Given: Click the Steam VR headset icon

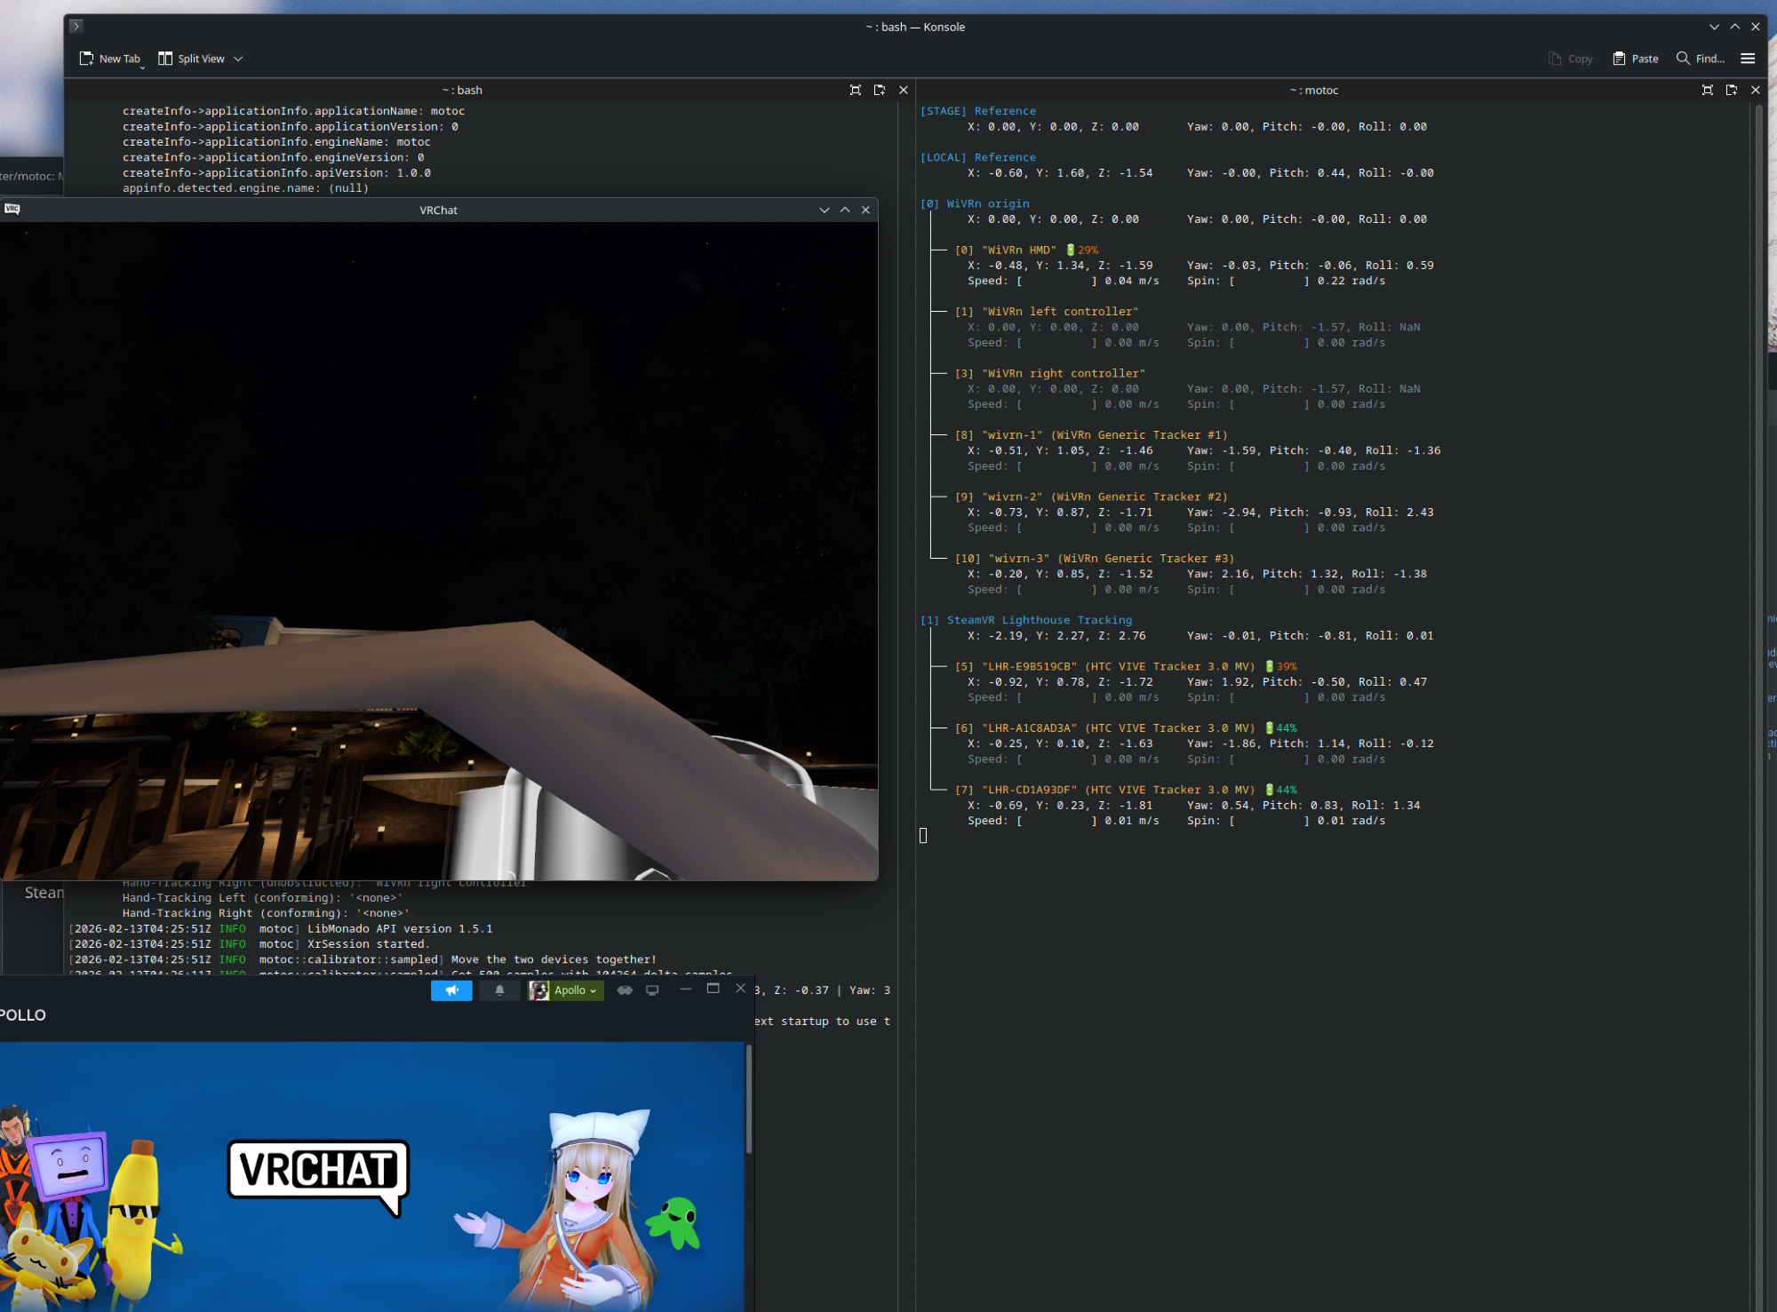Looking at the screenshot, I should (x=625, y=990).
